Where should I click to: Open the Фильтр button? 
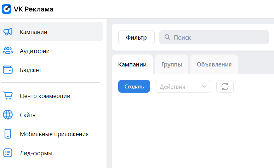136,37
